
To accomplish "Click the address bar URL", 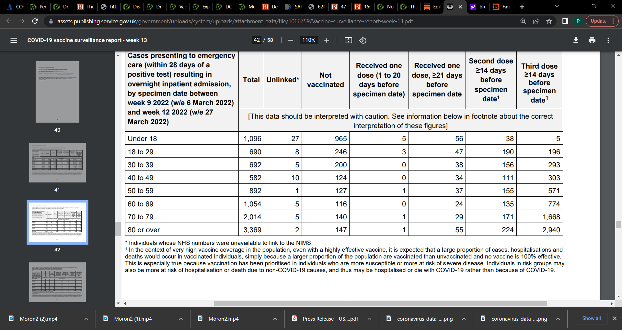I will (235, 21).
